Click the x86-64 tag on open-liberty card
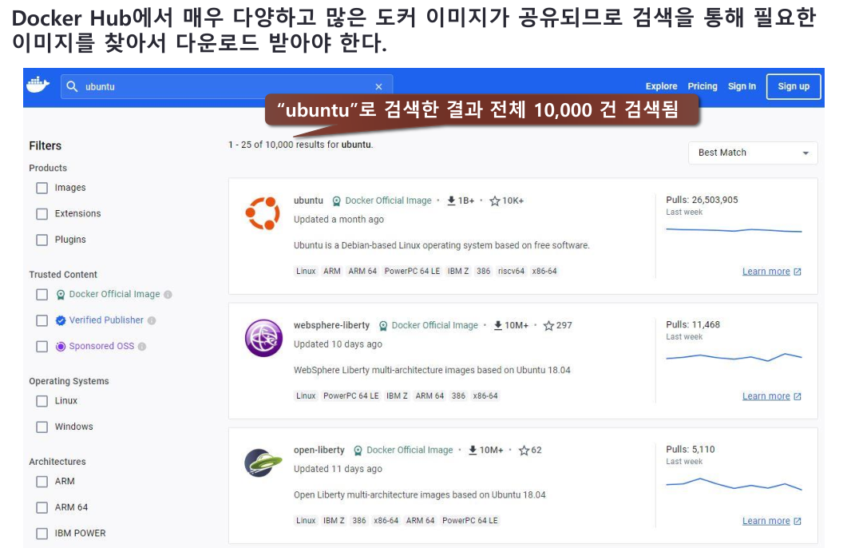 [386, 521]
